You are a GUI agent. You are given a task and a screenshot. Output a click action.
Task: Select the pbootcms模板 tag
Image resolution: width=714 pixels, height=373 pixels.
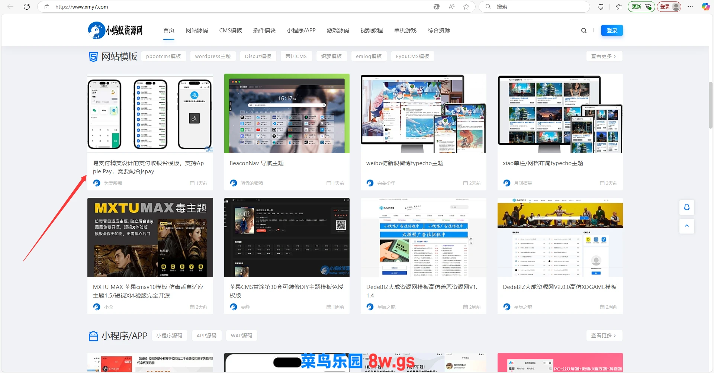tap(164, 56)
